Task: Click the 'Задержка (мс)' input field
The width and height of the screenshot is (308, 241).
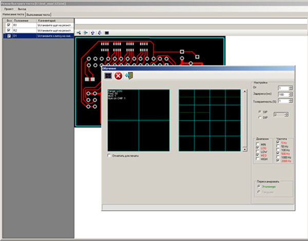Action: tap(283, 95)
